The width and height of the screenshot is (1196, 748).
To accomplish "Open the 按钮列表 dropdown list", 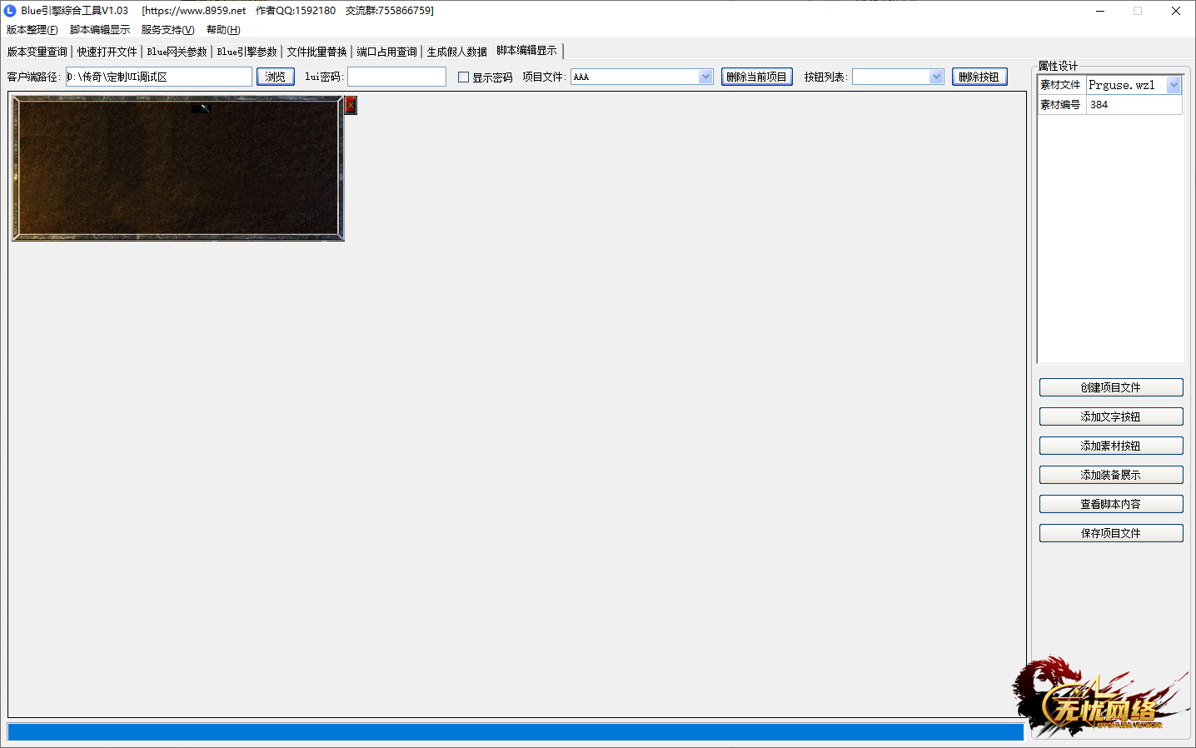I will coord(935,77).
